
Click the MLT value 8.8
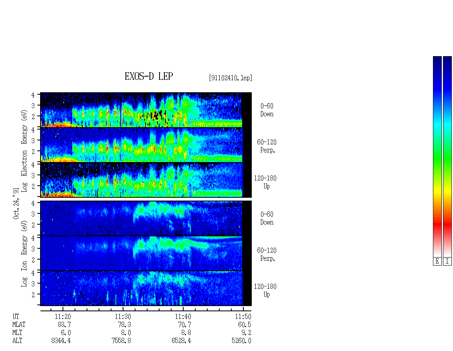pyautogui.click(x=186, y=333)
